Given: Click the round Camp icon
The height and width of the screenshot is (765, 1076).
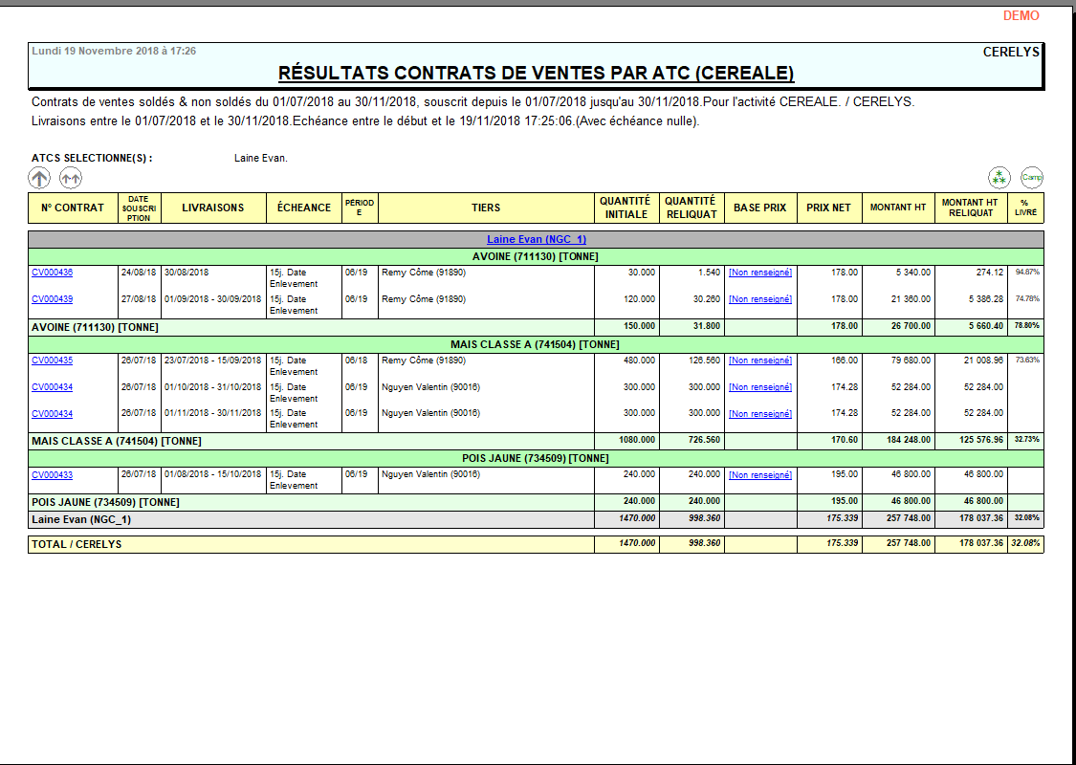Looking at the screenshot, I should click(x=1032, y=177).
